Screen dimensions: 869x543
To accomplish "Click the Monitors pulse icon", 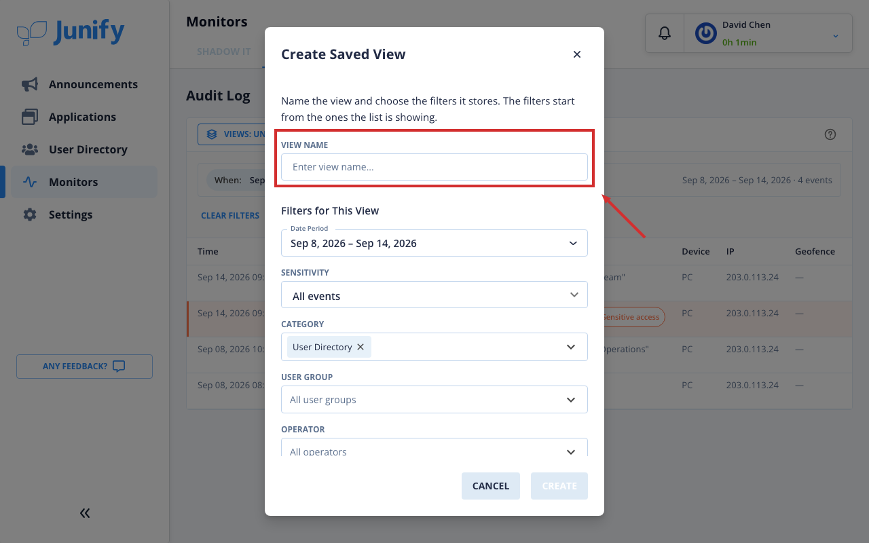I will (30, 182).
